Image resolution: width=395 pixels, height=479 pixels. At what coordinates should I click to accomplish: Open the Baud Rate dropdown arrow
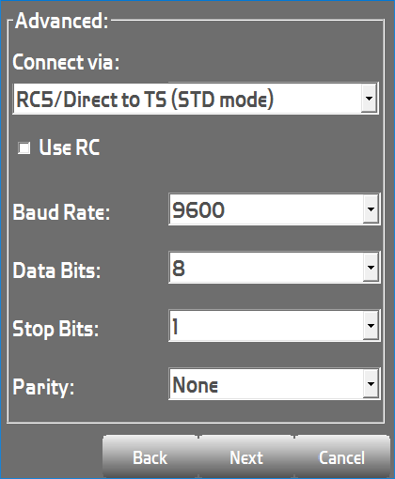click(x=371, y=209)
